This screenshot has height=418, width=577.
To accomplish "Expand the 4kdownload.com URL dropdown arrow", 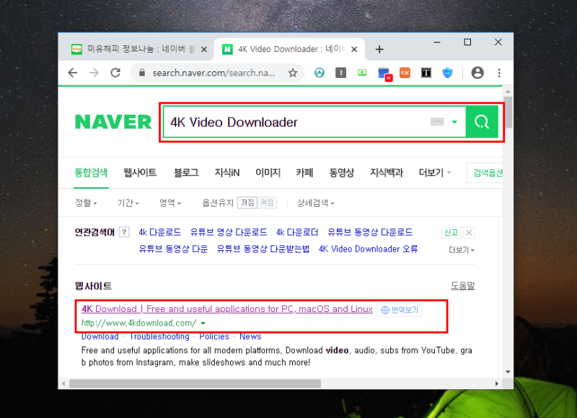I will coord(203,324).
